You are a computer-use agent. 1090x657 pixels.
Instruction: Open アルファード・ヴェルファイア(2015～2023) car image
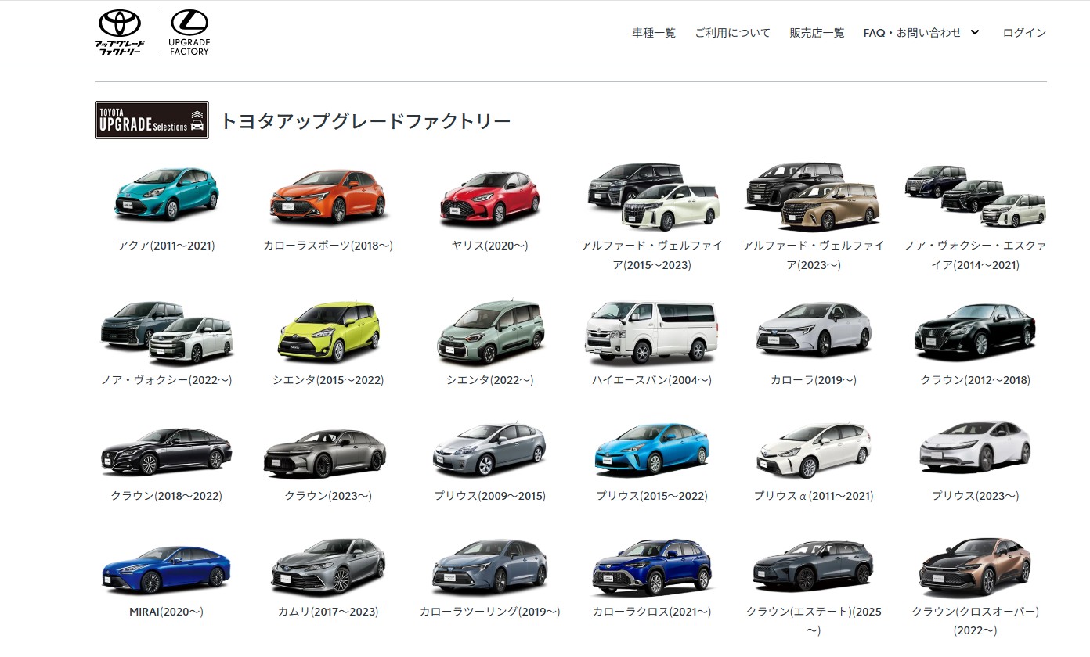(x=652, y=197)
